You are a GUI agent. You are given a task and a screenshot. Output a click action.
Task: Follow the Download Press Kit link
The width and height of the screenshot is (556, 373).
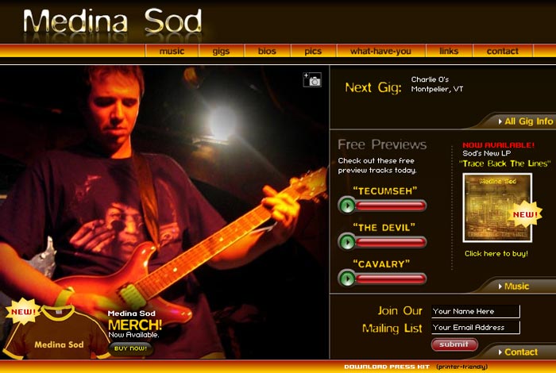(x=387, y=367)
